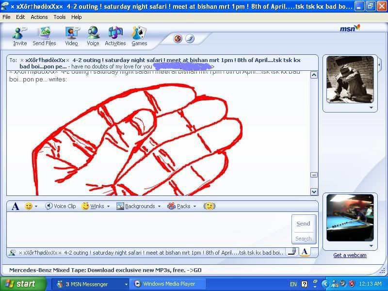The image size is (388, 291).
Task: Record a Voice Clip
Action: pyautogui.click(x=61, y=206)
